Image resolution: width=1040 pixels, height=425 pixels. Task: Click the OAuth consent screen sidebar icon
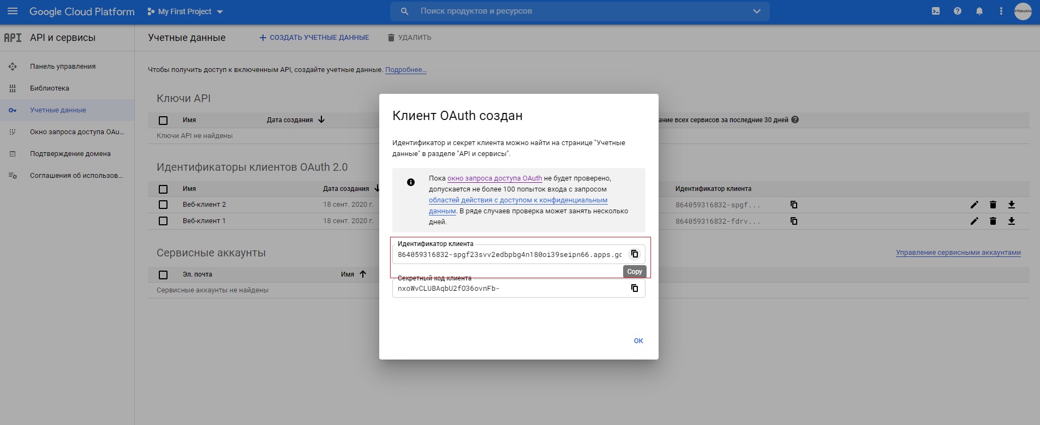13,132
